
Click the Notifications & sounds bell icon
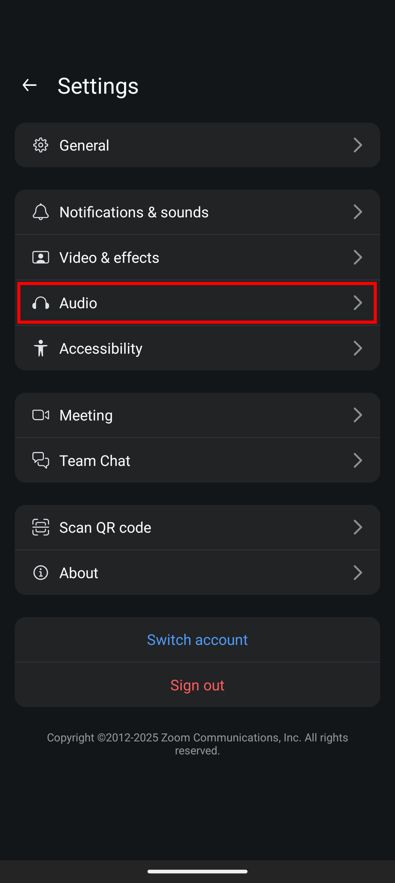[40, 212]
